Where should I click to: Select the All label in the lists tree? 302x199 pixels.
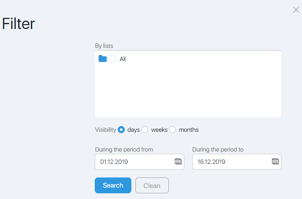[x=123, y=59]
